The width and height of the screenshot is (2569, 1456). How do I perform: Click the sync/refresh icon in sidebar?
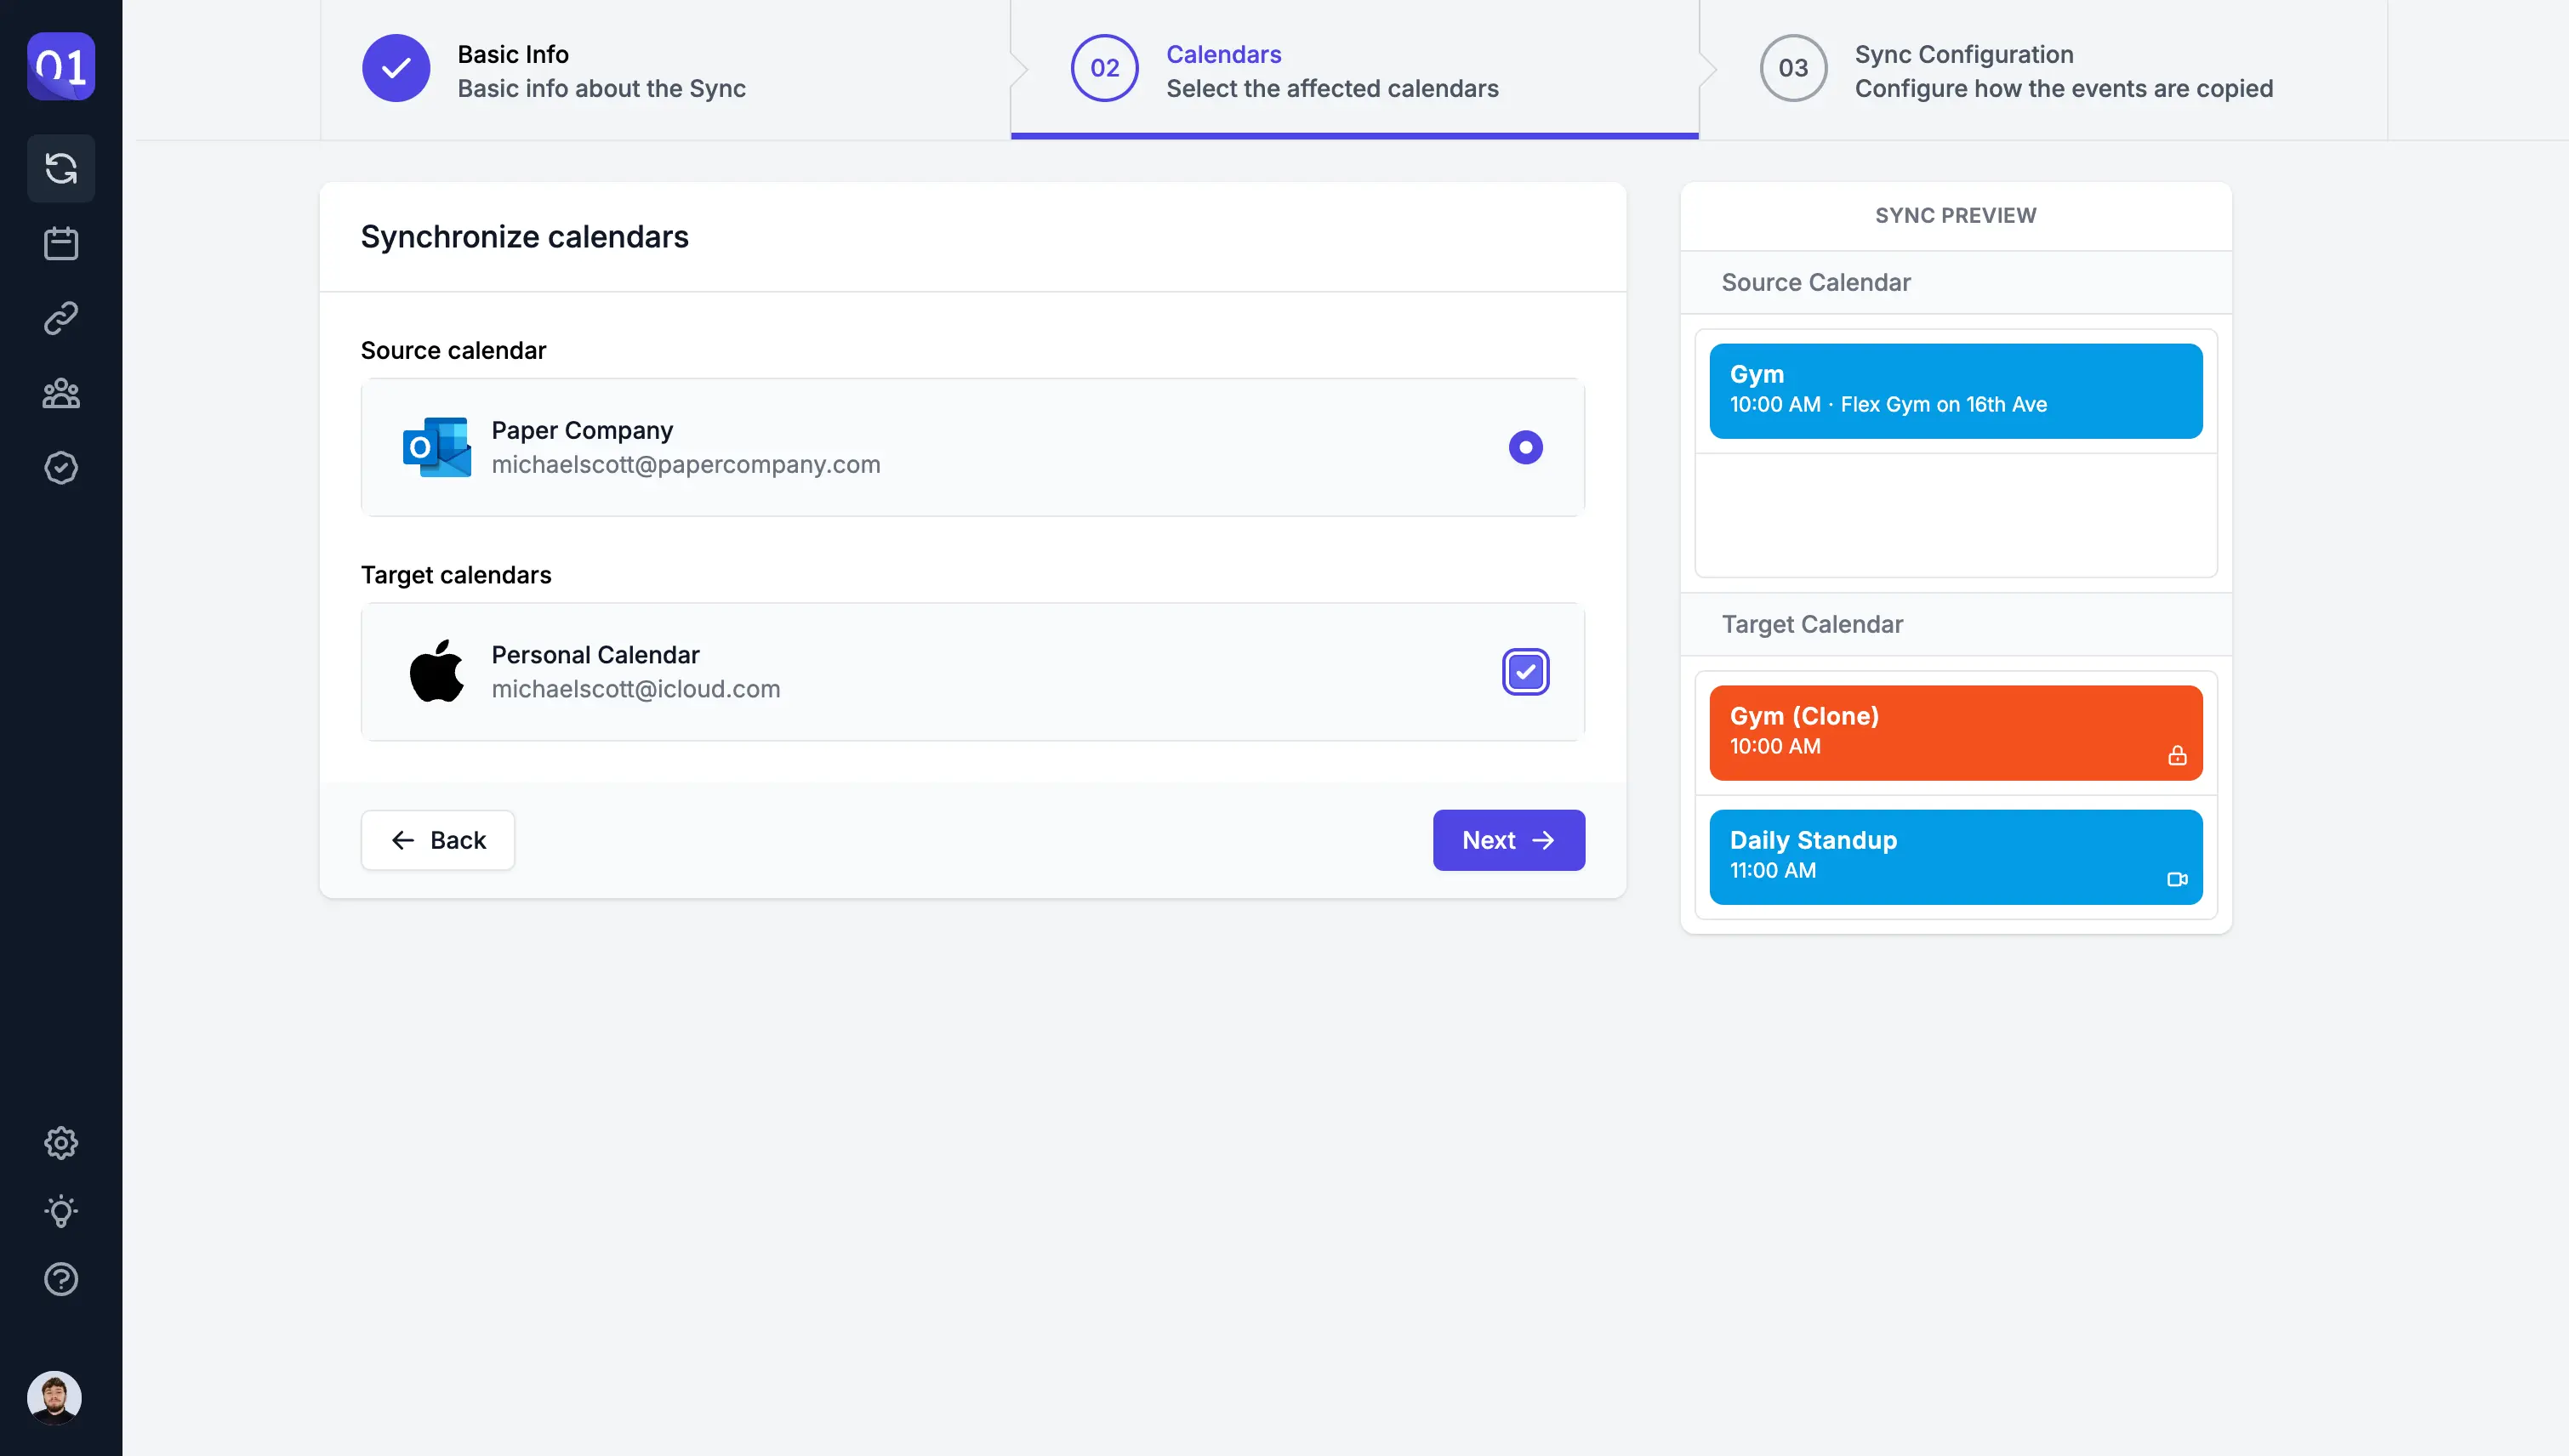[60, 168]
